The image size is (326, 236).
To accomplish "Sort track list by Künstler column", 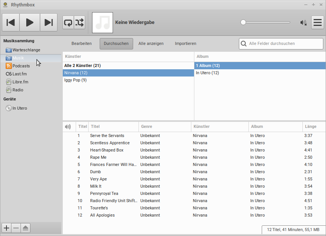I will pos(220,126).
